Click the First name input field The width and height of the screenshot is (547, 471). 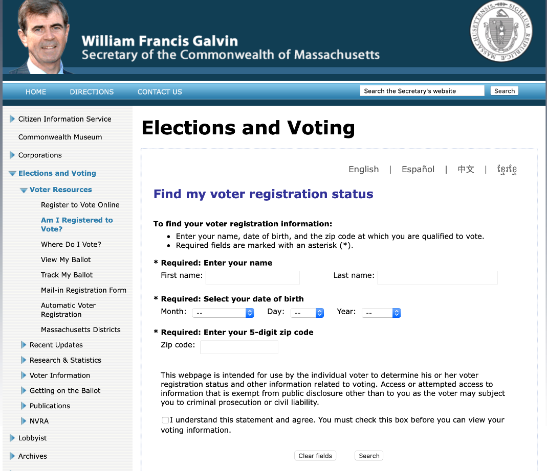click(x=253, y=277)
